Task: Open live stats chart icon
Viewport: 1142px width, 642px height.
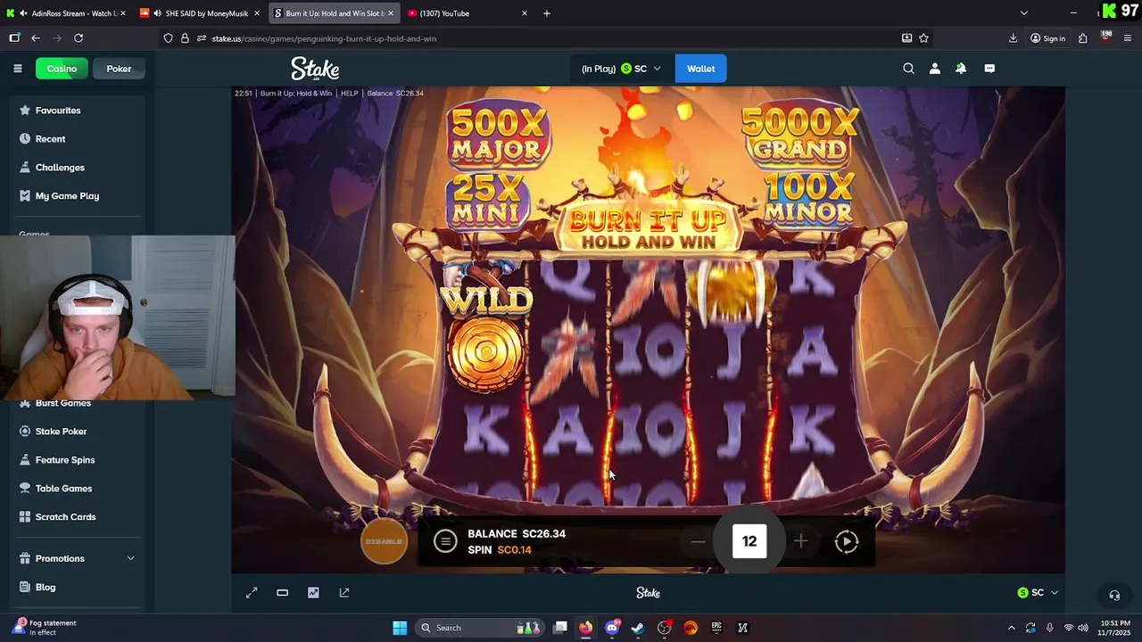Action: (x=313, y=593)
